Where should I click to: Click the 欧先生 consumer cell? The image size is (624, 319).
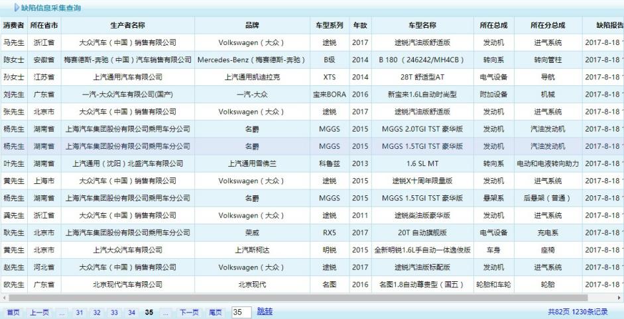(x=14, y=285)
